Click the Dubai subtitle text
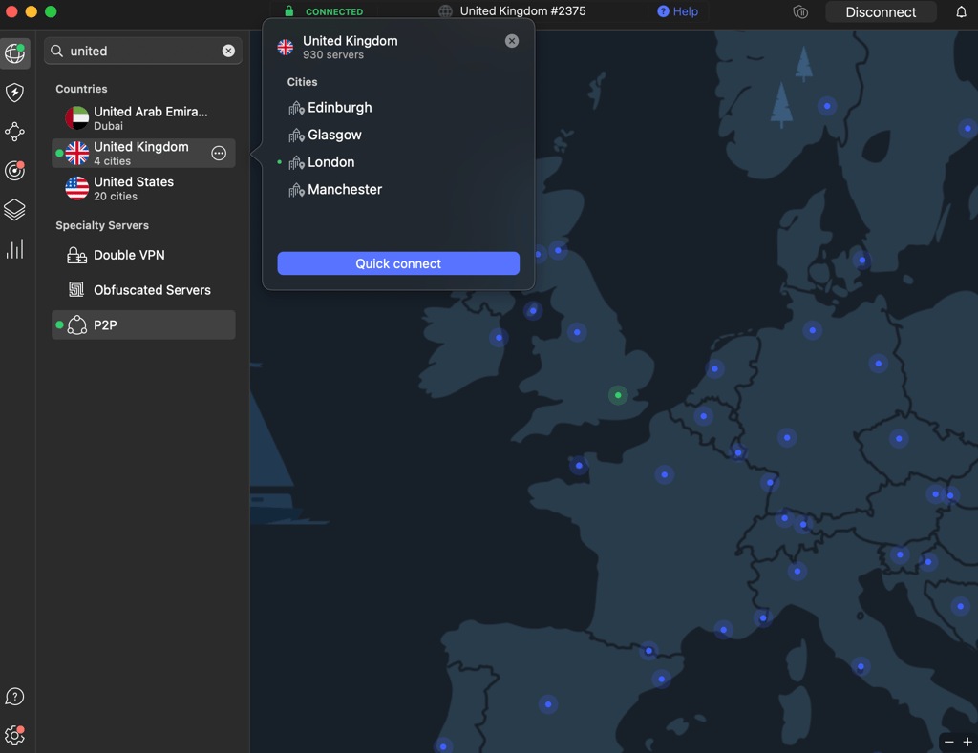Screen dimensions: 978x753 108,126
